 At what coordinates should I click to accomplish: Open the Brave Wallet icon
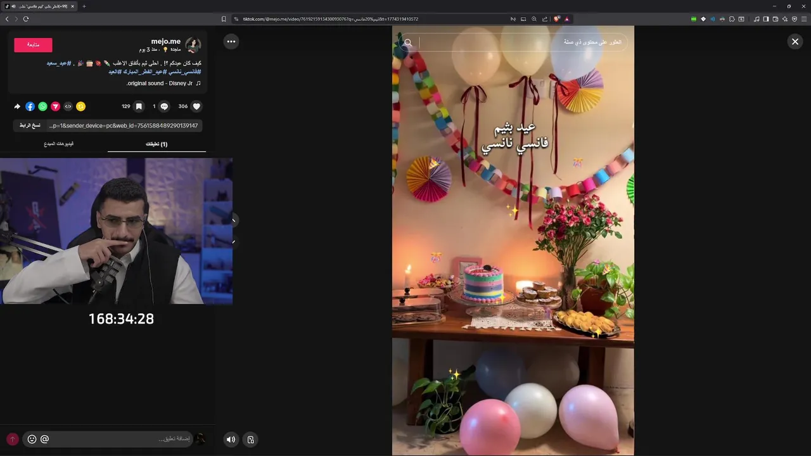click(776, 19)
